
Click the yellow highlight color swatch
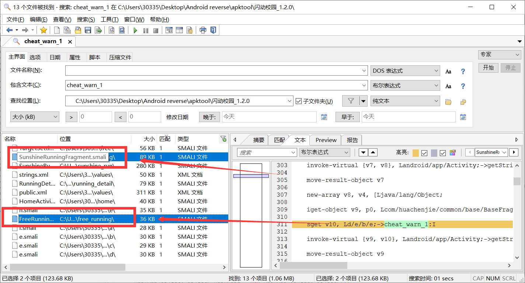[416, 153]
